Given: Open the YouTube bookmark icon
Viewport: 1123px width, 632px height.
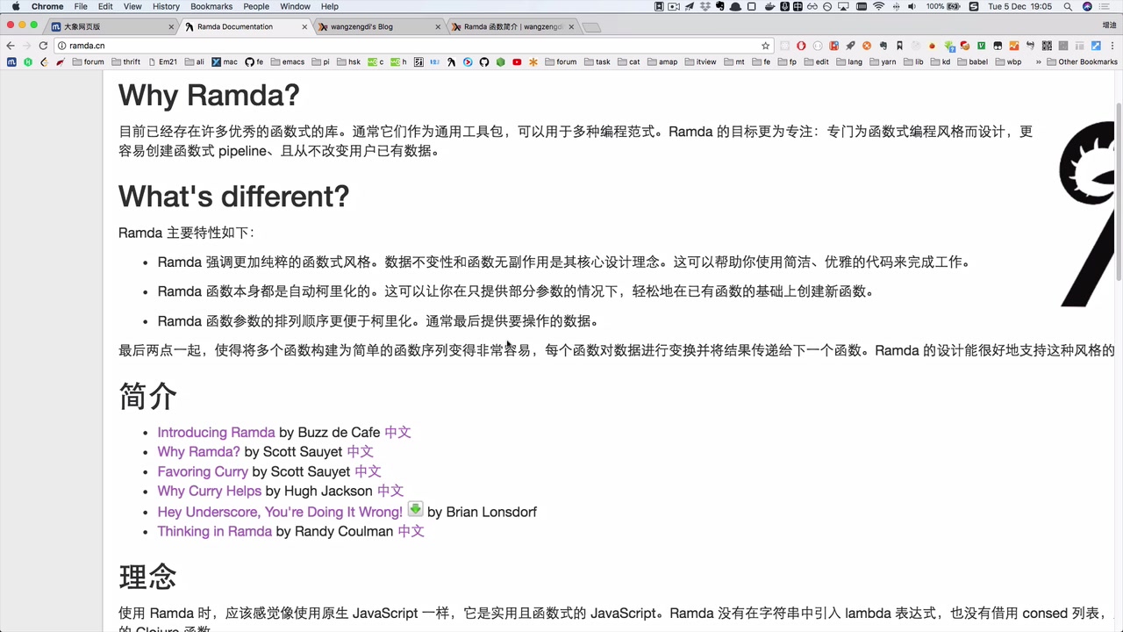Looking at the screenshot, I should (x=517, y=62).
